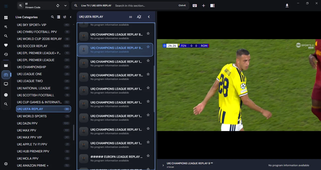
Task: Toggle category list view layout icon
Action: click(x=58, y=17)
